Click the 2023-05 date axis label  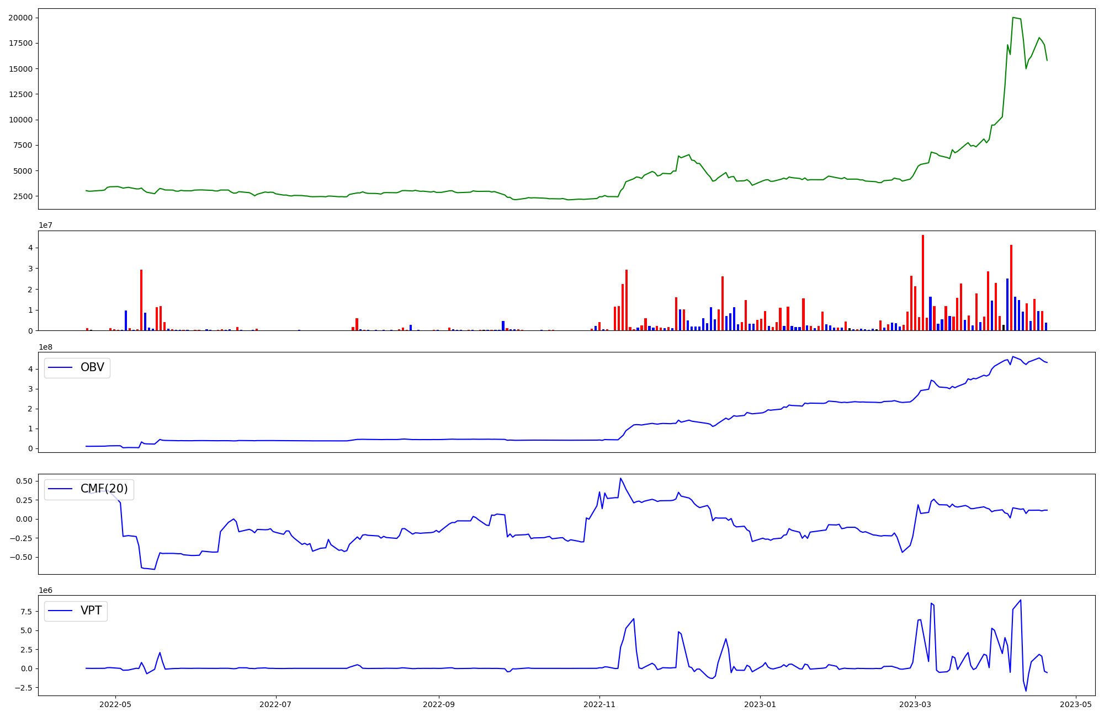tap(1076, 704)
